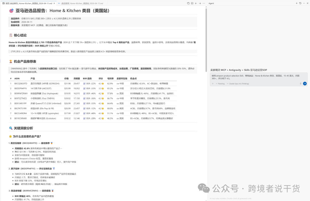
Task: Click the split editor layout icon
Action: [x=192, y=3]
